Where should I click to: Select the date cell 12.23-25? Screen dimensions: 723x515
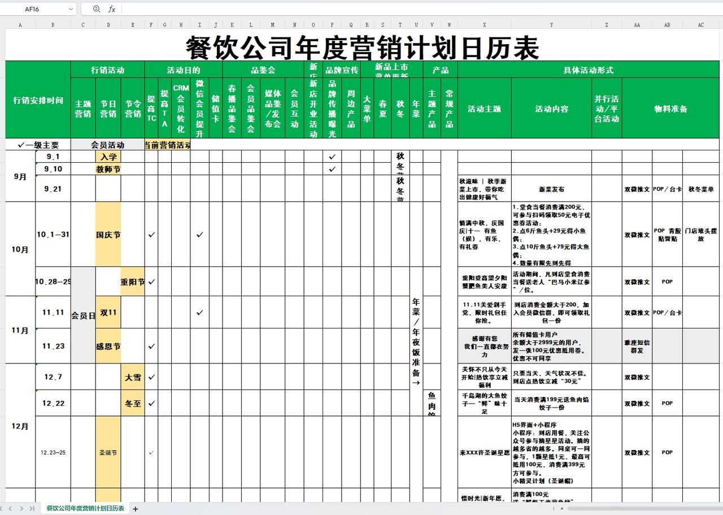point(53,452)
